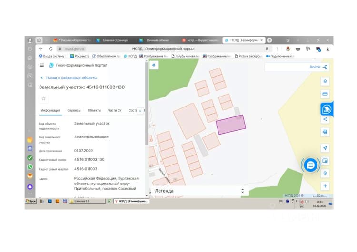This screenshot has width=357, height=252.
Task: Collapse the side panel with double-chevron button
Action: [154, 65]
